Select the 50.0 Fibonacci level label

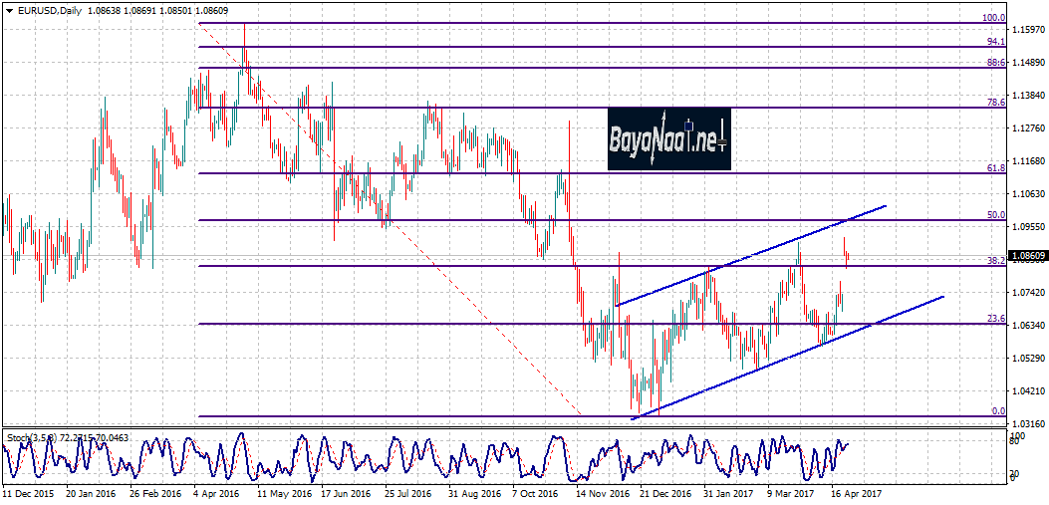click(x=995, y=214)
